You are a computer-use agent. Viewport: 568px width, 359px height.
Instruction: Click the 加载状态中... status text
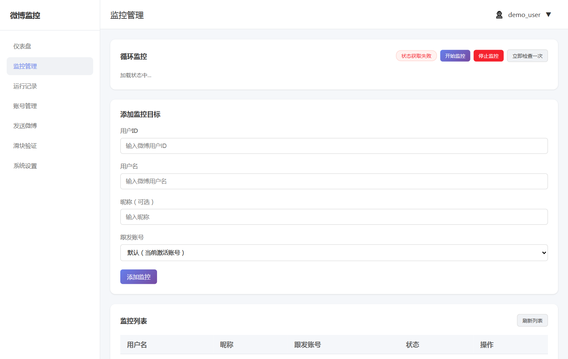pyautogui.click(x=136, y=75)
